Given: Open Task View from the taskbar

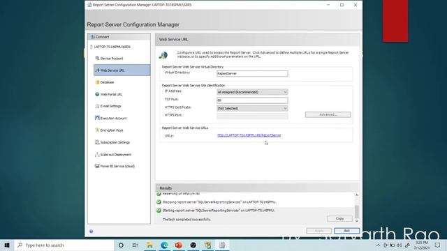Looking at the screenshot, I should click(x=135, y=245).
